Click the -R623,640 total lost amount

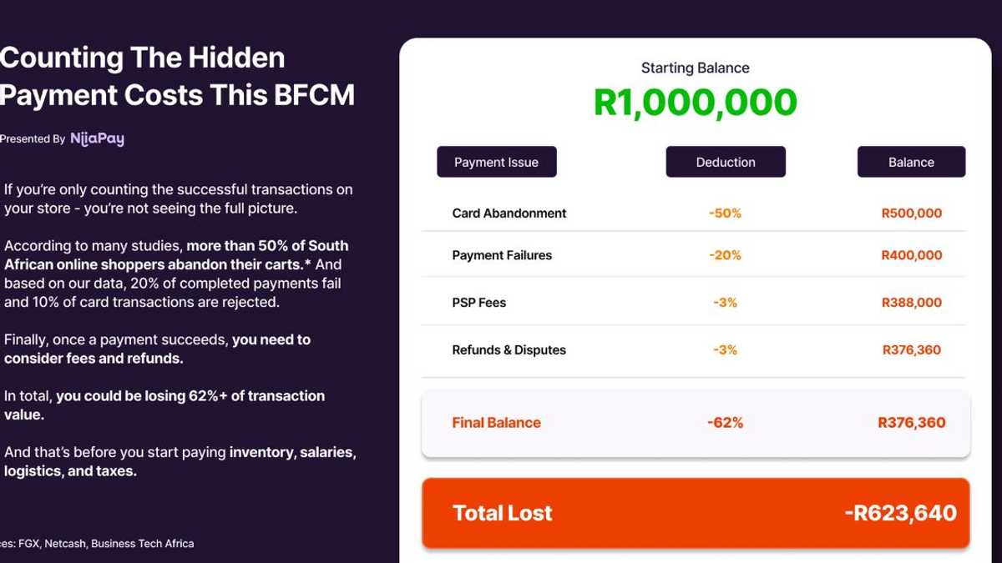(x=900, y=513)
